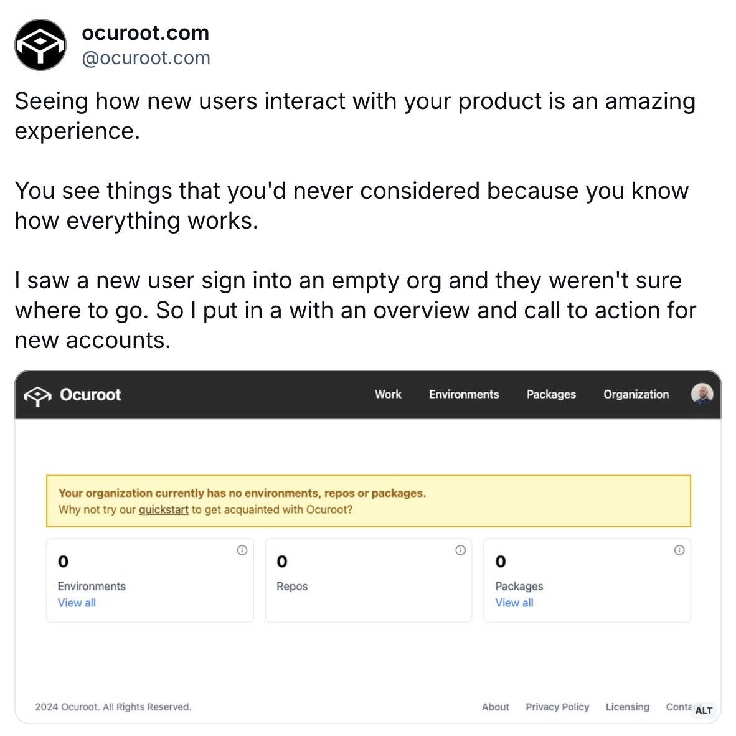The width and height of the screenshot is (736, 736).
Task: Open the Privacy Policy footer link
Action: pos(557,707)
